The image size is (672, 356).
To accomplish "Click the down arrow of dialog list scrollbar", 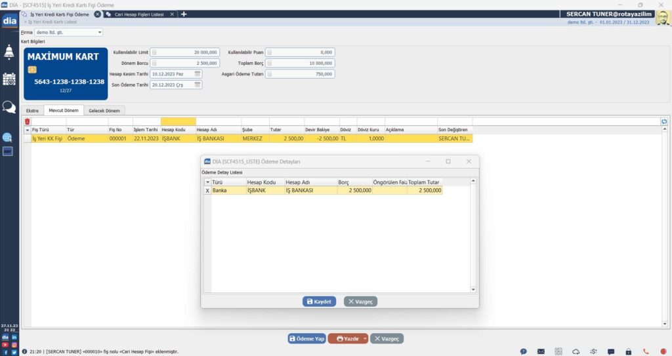I will coord(473,290).
